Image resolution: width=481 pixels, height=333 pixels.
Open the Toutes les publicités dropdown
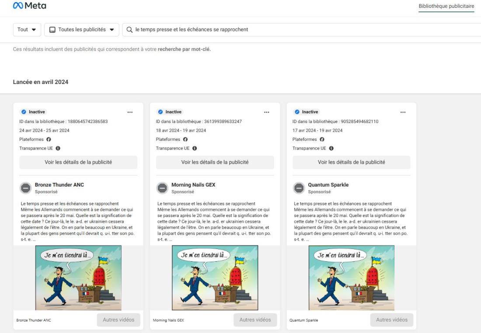click(x=82, y=29)
